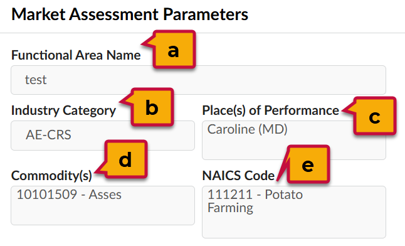Click the yellow callout marker labeled e

pyautogui.click(x=308, y=164)
